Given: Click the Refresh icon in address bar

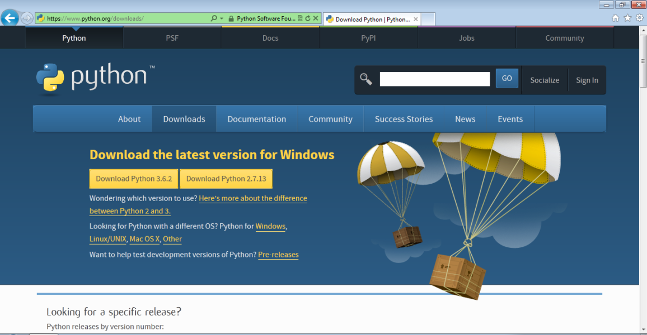Looking at the screenshot, I should tap(308, 18).
